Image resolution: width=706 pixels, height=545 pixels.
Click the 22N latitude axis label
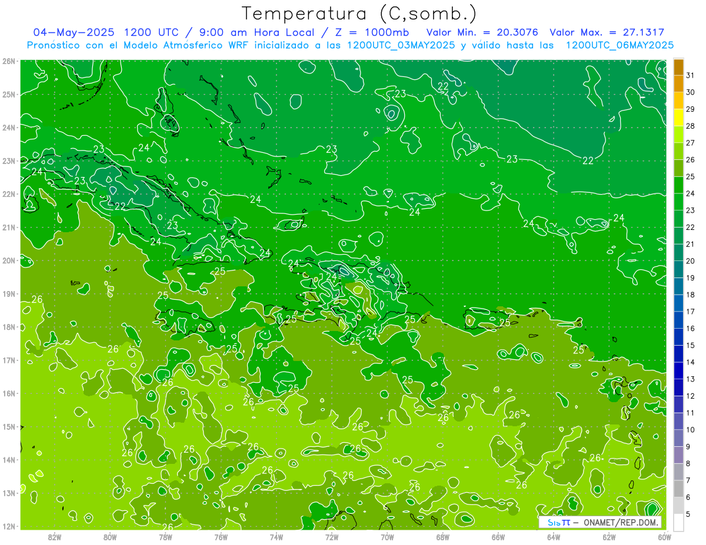8,194
